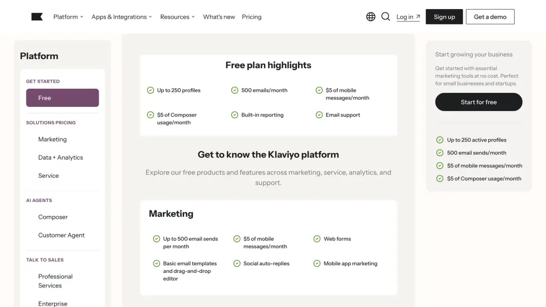Open the What's new page

[219, 17]
